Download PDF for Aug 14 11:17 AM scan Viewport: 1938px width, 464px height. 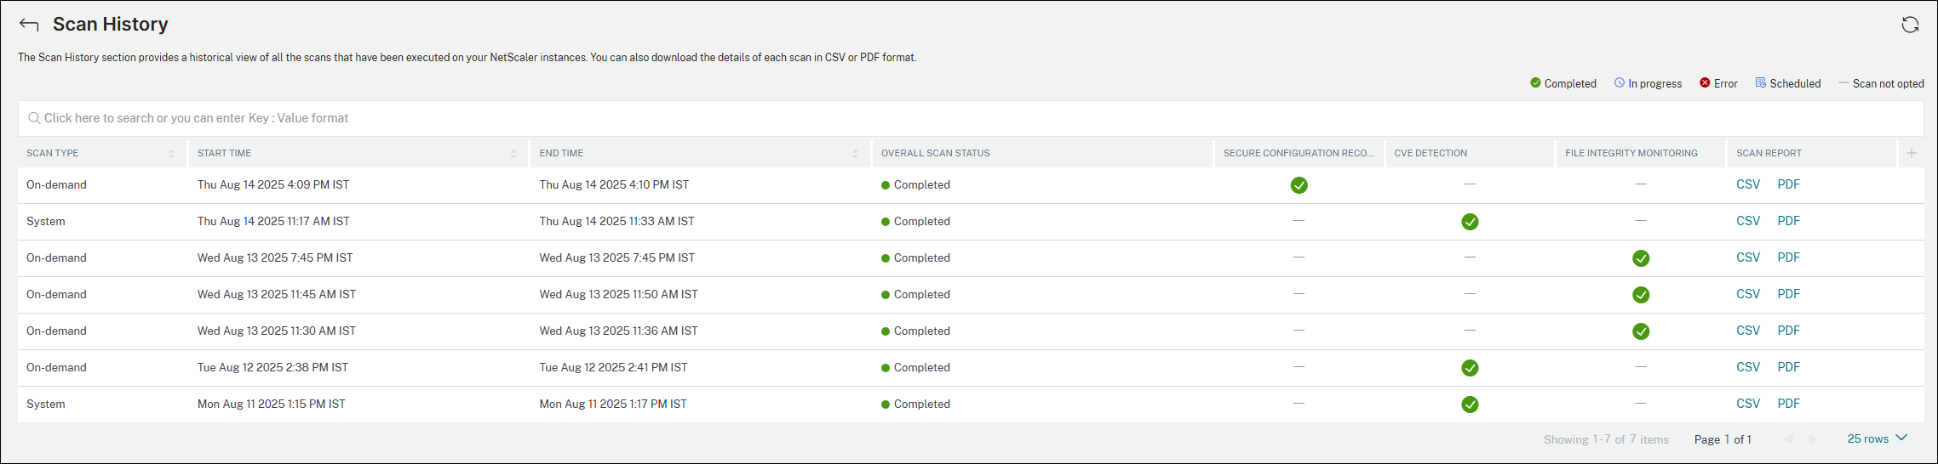coord(1788,221)
